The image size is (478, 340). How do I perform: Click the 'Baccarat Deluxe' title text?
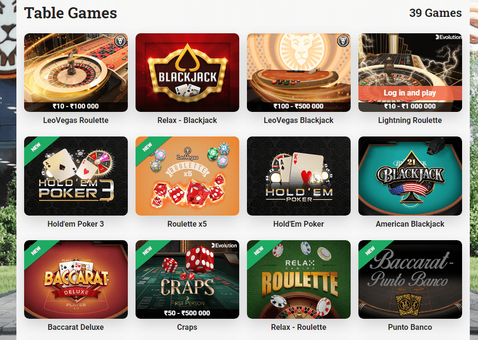click(x=76, y=327)
